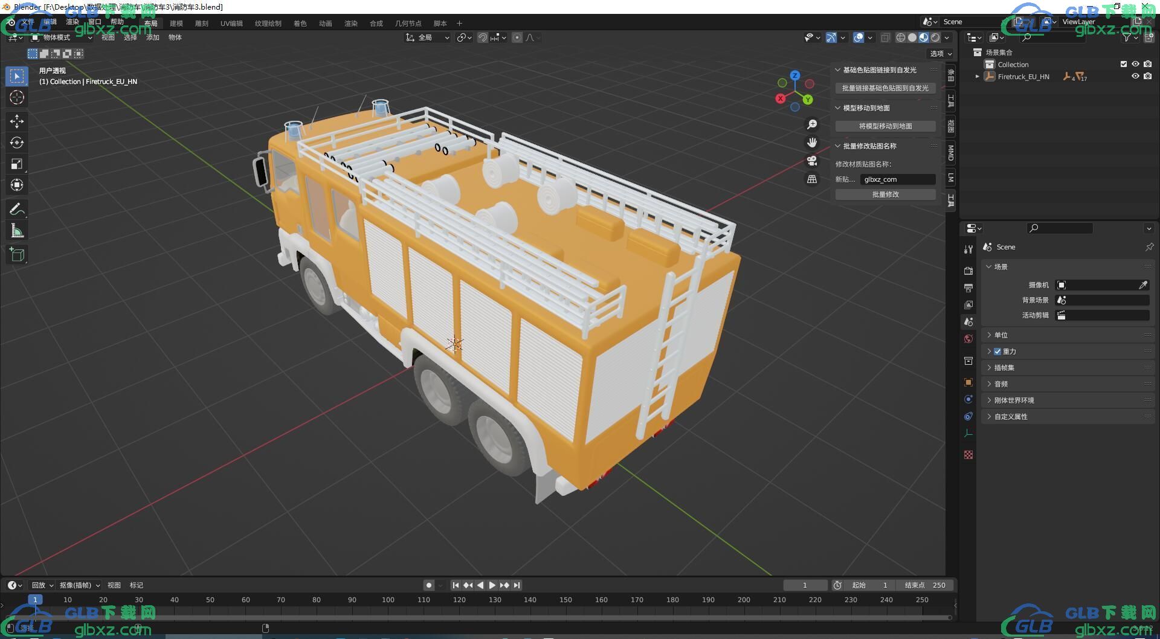The width and height of the screenshot is (1160, 639).
Task: Activate the Transform tool
Action: [17, 185]
